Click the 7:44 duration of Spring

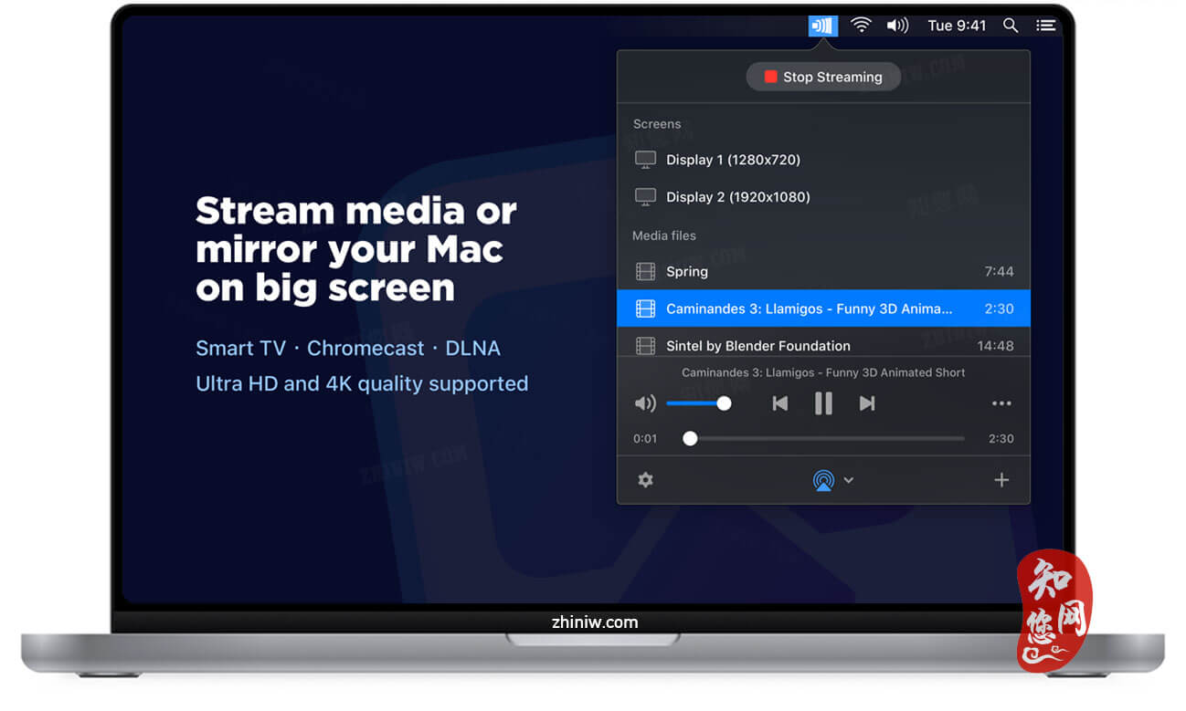999,271
